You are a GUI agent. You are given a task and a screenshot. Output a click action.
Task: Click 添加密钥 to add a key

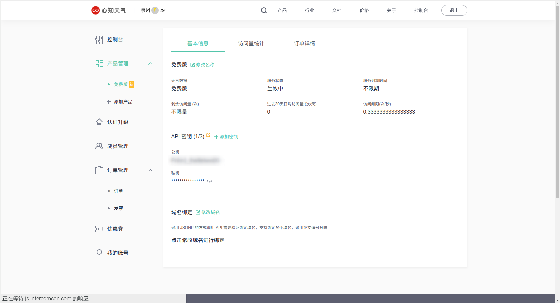click(226, 136)
